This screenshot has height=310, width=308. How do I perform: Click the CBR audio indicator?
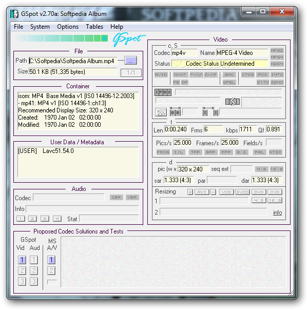pyautogui.click(x=116, y=197)
